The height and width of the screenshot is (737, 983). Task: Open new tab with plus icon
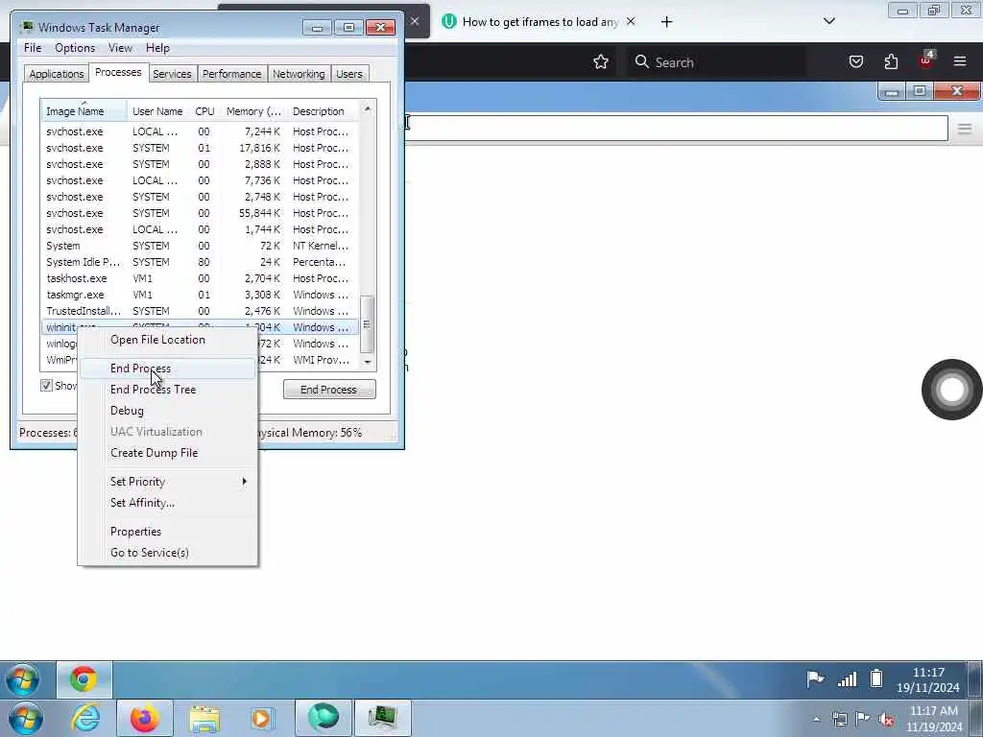[x=666, y=22]
